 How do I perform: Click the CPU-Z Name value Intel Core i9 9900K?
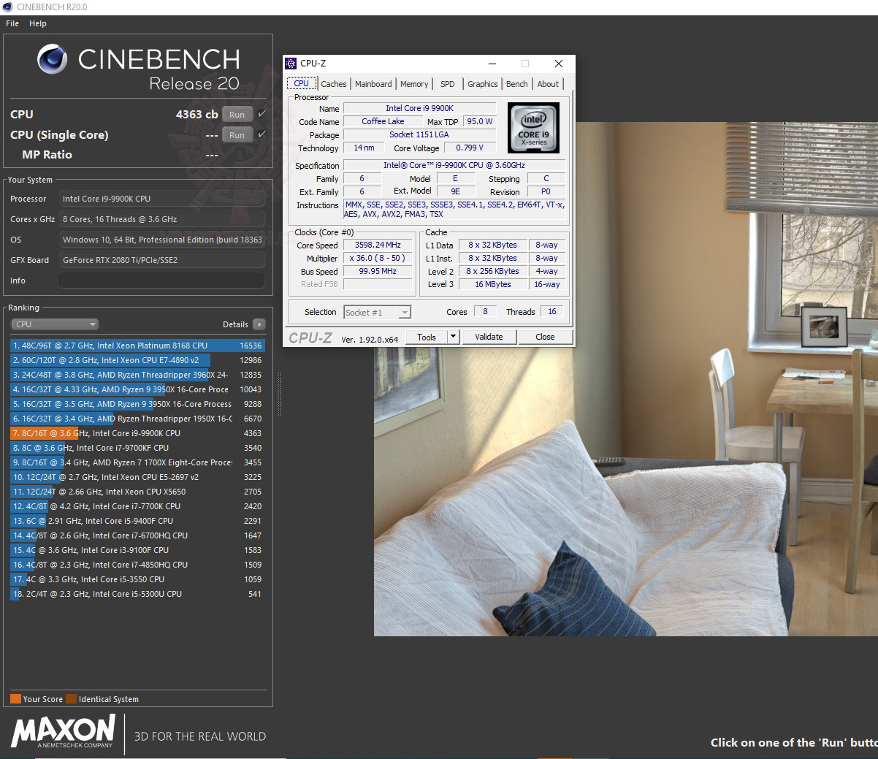pyautogui.click(x=420, y=108)
